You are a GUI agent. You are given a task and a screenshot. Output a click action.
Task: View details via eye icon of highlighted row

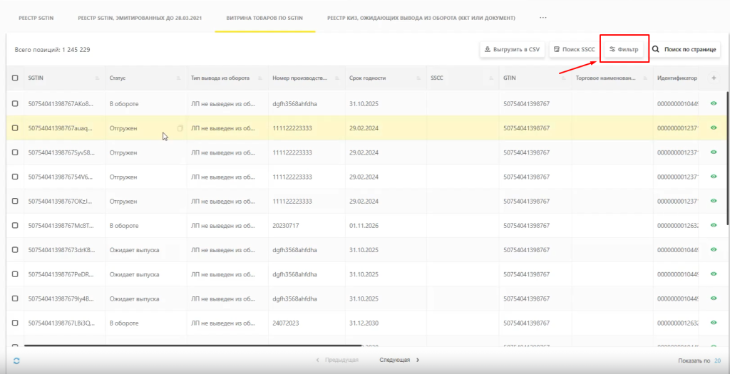[714, 128]
